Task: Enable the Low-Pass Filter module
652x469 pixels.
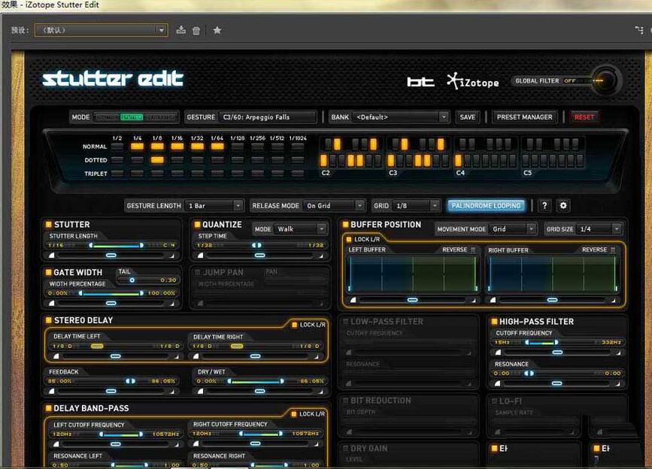Action: click(x=345, y=322)
